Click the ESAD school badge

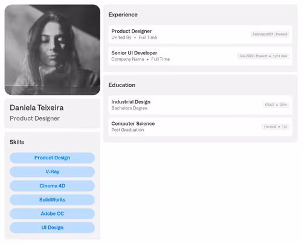[x=276, y=105]
